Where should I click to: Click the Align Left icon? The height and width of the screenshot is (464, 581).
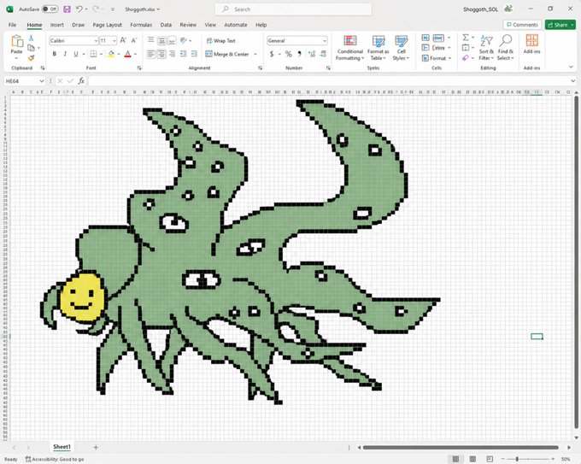pos(151,54)
